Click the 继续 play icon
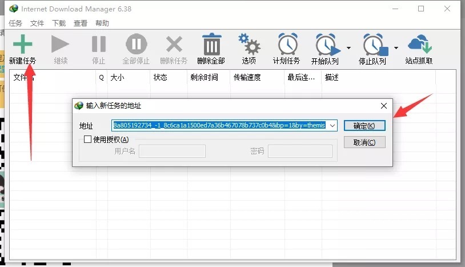This screenshot has height=267, width=465. 60,44
